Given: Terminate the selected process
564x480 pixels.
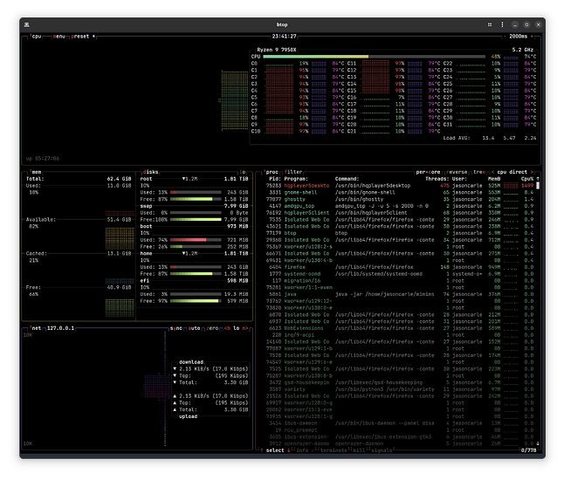Looking at the screenshot, I should 334,450.
